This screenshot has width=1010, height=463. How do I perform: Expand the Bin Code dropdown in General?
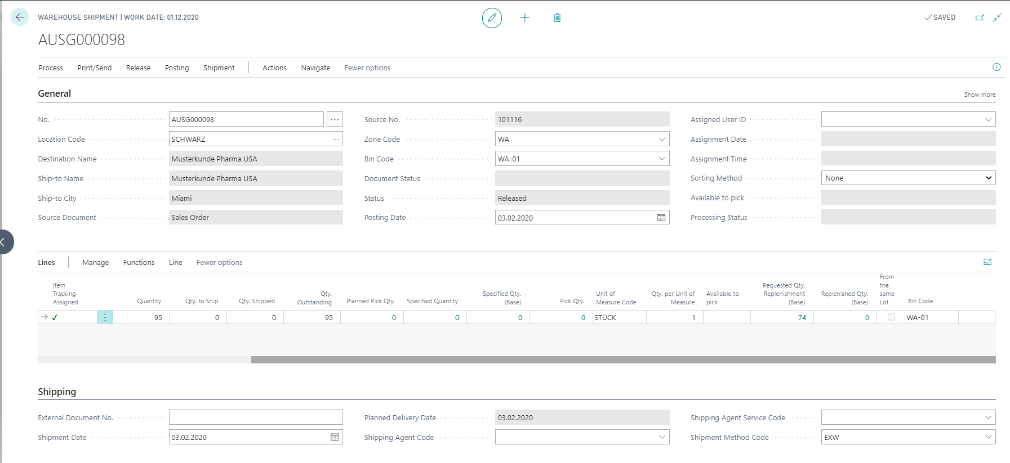tap(662, 159)
